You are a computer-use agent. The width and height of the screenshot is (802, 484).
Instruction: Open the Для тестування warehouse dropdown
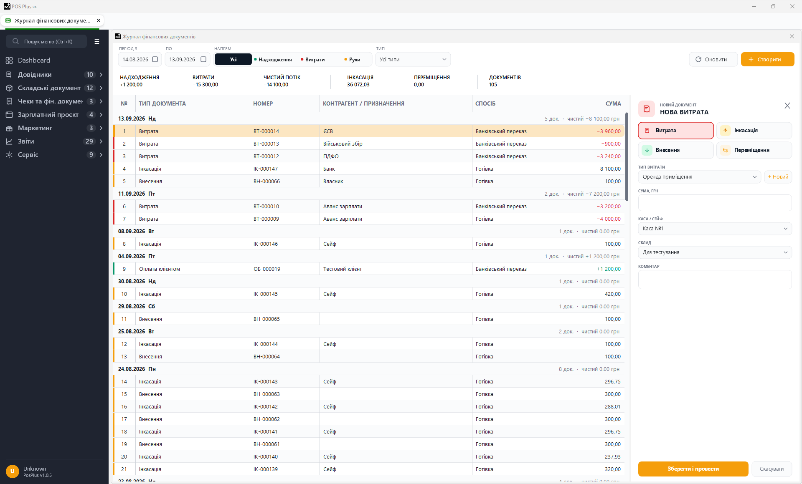[x=715, y=252]
